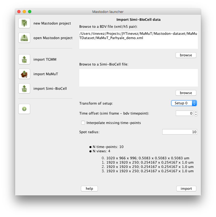Click the open Mastodon project icon
Viewport: 216px width, 217px height.
24,38
